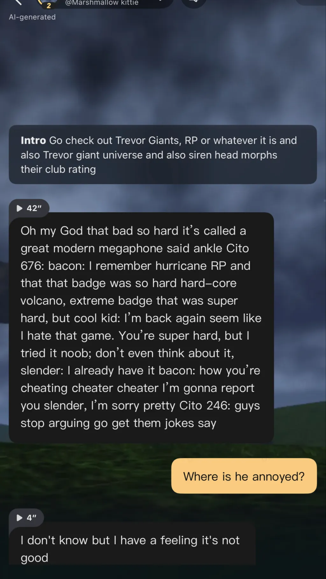Viewport: 326px width, 579px height.
Task: Tap the AI-generated label
Action: tap(32, 17)
